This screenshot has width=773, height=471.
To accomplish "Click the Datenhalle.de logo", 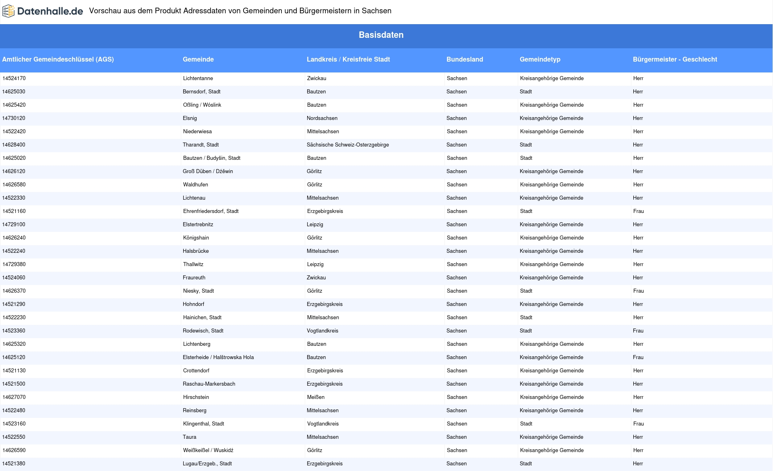I will coord(43,11).
